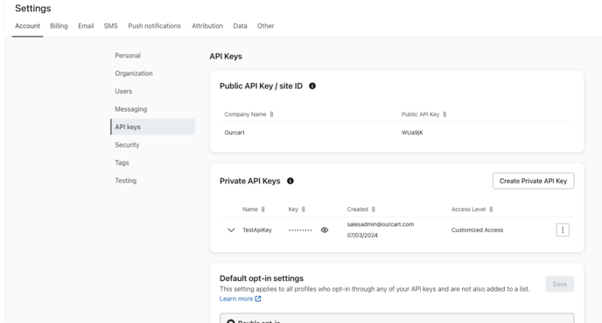Image resolution: width=602 pixels, height=323 pixels.
Task: Sort private keys by Name arrows
Action: click(263, 210)
